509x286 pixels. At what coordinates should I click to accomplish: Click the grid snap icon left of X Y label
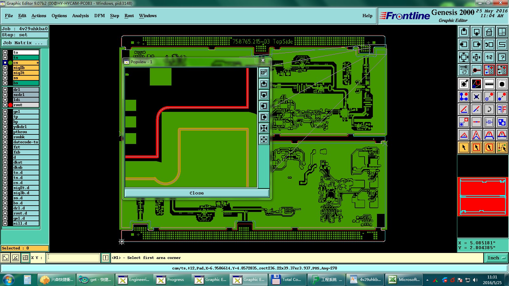click(25, 258)
